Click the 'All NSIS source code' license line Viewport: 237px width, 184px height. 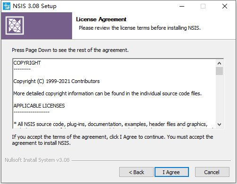[x=111, y=124]
